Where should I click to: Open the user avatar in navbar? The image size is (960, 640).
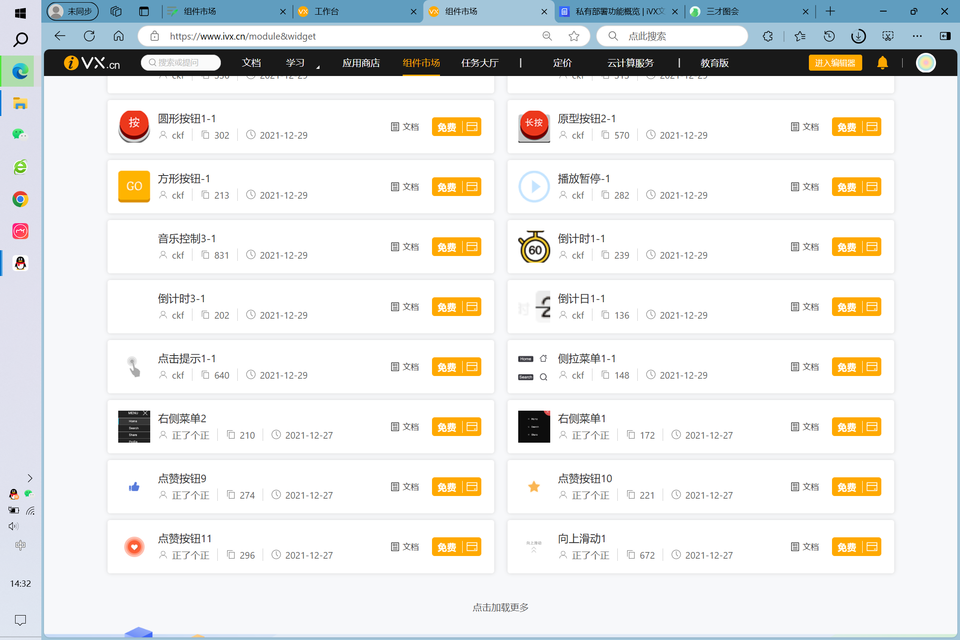[926, 63]
